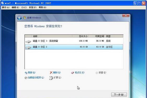Click the Windows flag setup icon
This screenshot has width=147, height=98.
tap(25, 17)
